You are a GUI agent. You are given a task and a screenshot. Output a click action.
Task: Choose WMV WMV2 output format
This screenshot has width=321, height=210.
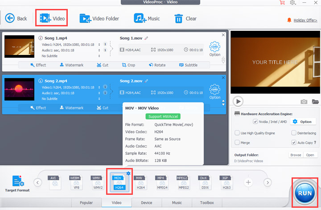point(98,182)
